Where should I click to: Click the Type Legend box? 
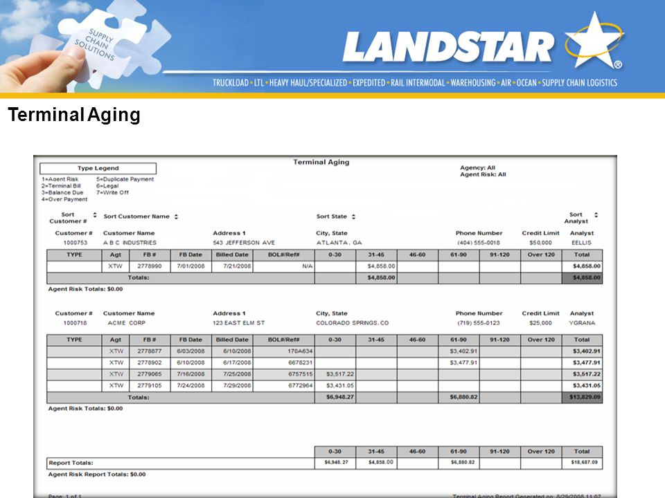click(98, 169)
